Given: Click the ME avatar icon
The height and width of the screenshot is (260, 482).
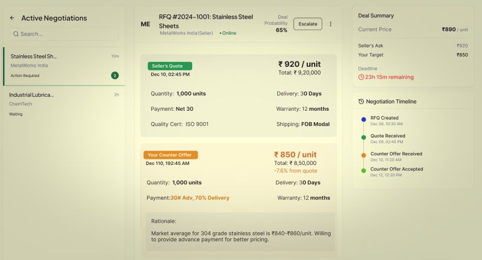Looking at the screenshot, I should click(x=145, y=24).
